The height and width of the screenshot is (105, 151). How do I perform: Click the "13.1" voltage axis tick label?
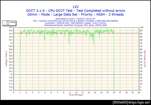pos(11,40)
